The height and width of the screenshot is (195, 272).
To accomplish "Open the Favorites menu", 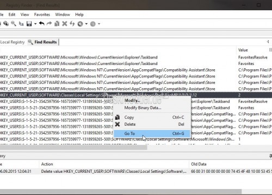I will (42, 15).
